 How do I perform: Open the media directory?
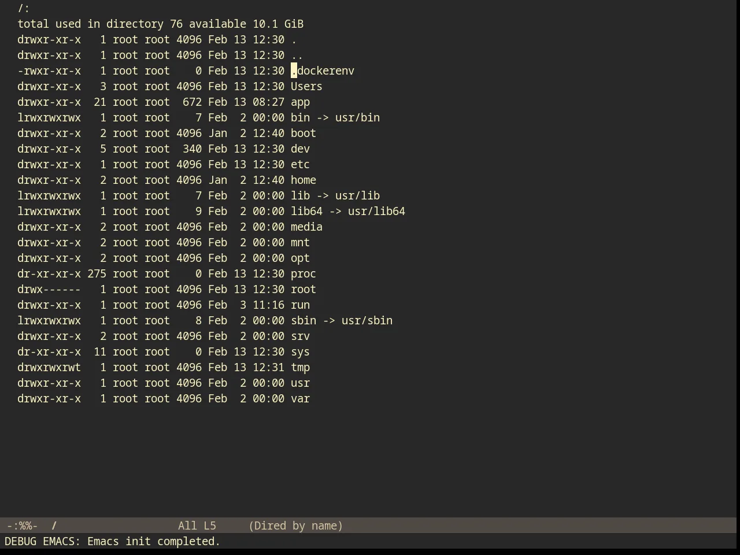(306, 227)
